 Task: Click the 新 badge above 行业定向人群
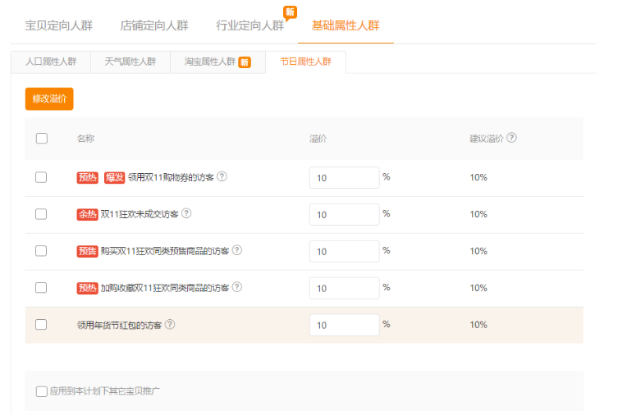290,12
